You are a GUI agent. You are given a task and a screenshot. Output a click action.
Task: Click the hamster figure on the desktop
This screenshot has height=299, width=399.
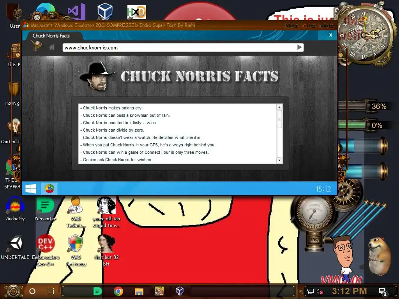point(380,256)
